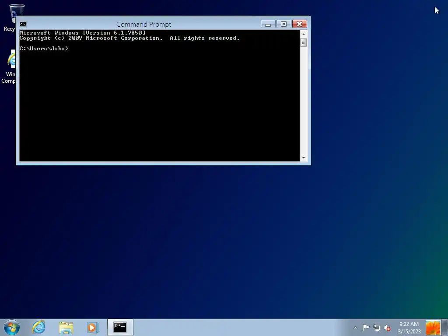
Task: Launch Internet Explorer from the taskbar
Action: click(x=38, y=327)
